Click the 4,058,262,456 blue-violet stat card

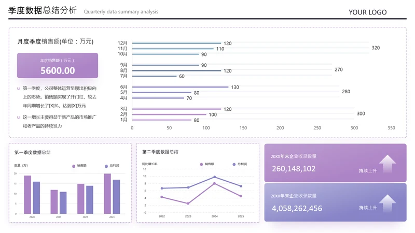tap(335, 202)
